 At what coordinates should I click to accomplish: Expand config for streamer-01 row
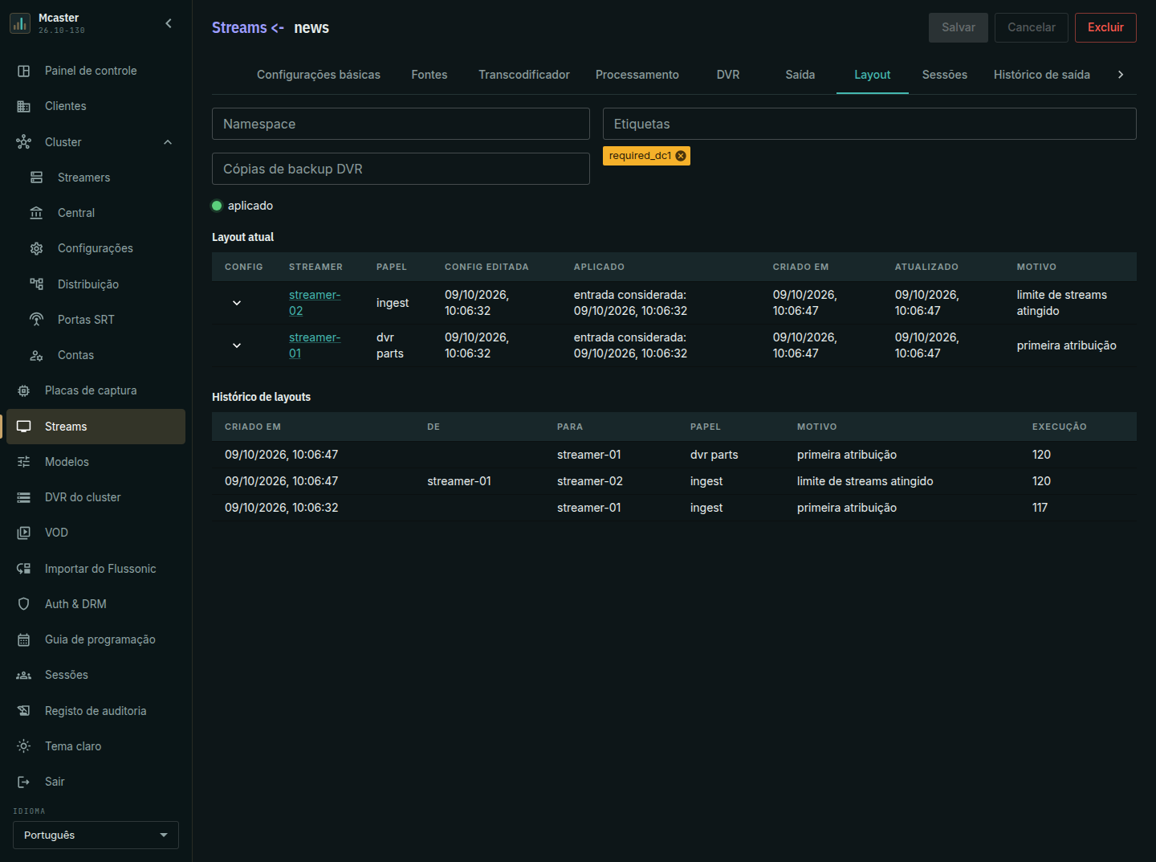[237, 345]
